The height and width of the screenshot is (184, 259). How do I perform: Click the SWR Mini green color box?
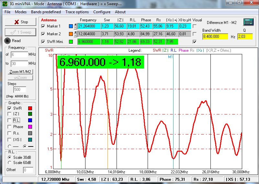pos(71,42)
